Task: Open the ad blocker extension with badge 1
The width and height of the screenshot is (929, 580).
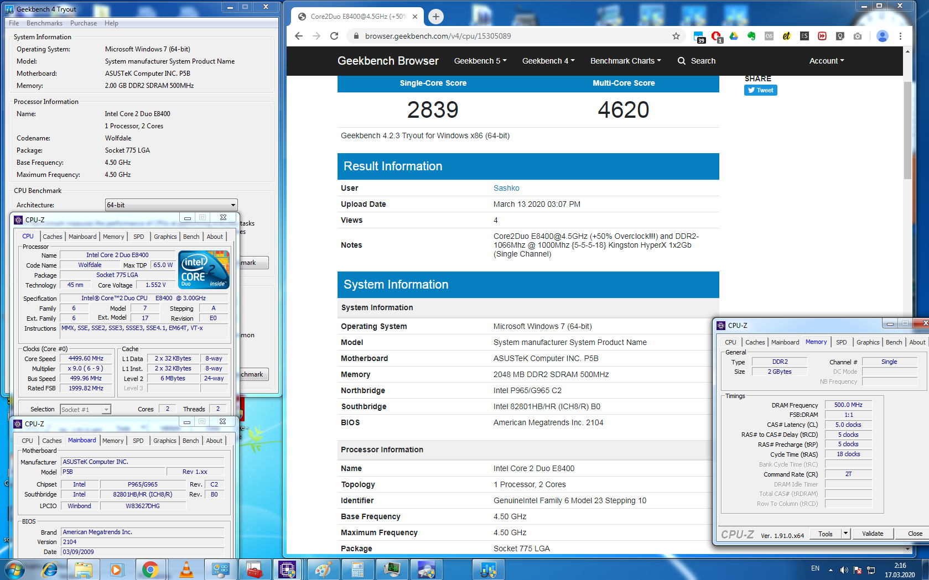Action: tap(716, 36)
